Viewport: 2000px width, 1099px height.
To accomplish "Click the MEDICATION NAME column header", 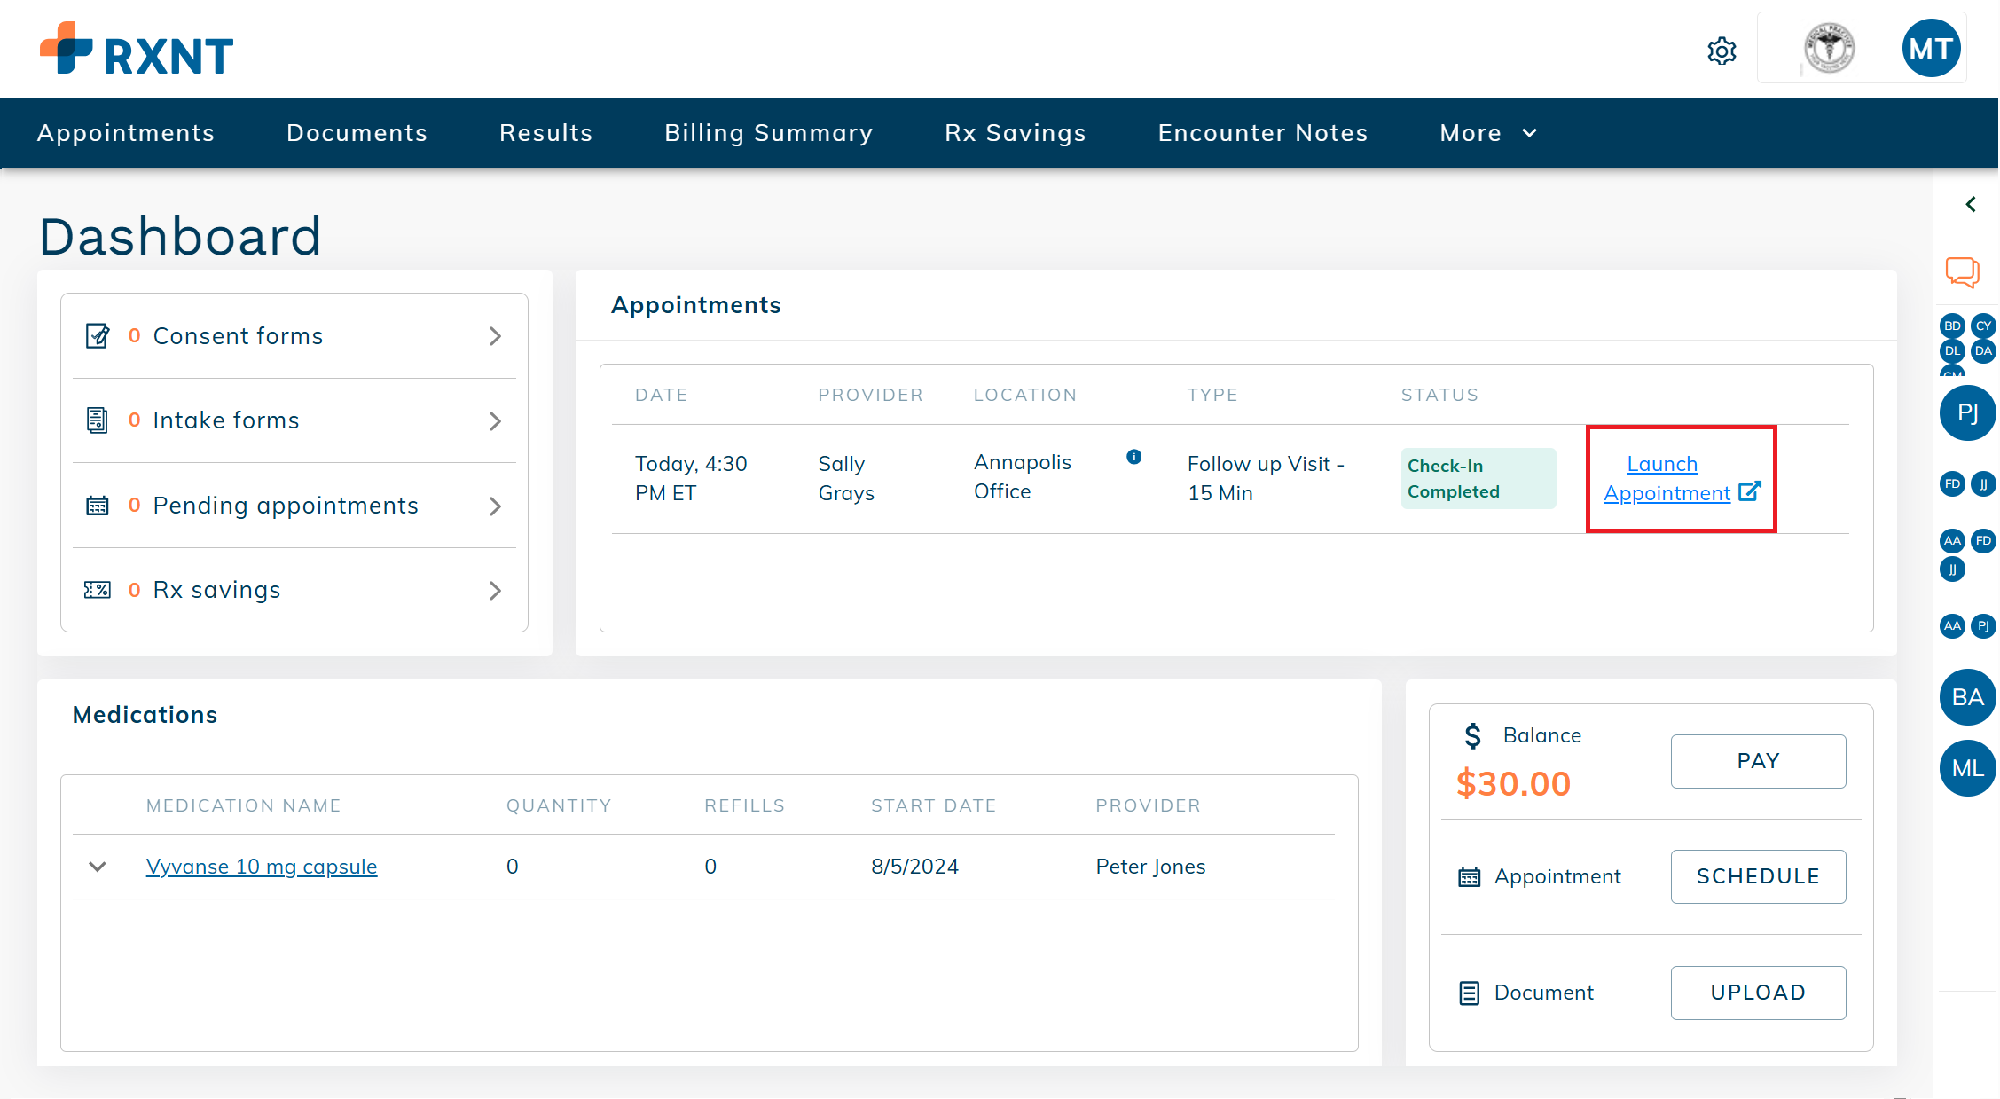I will [x=244, y=805].
